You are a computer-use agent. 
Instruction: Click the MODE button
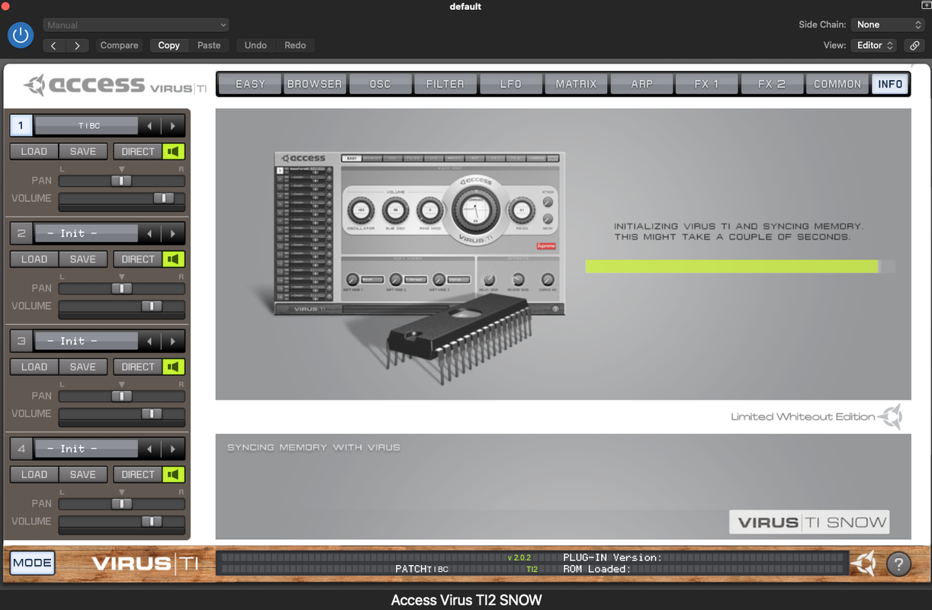(x=32, y=563)
